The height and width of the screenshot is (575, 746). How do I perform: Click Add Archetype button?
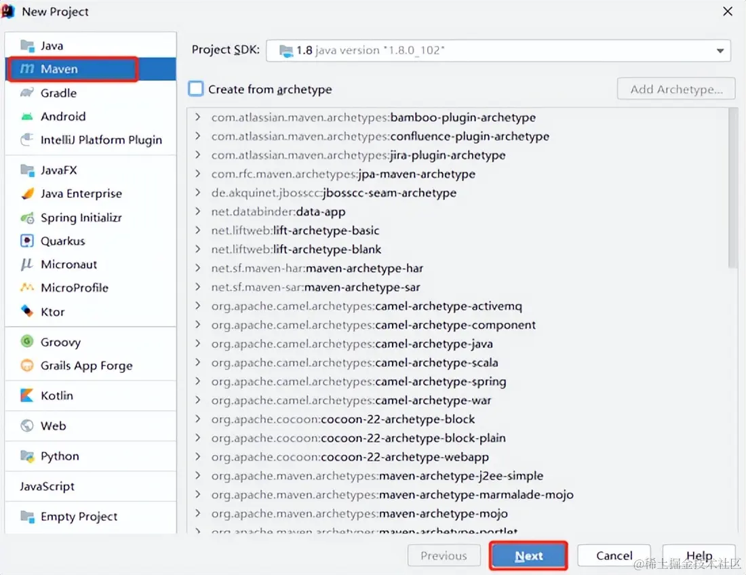tap(676, 89)
